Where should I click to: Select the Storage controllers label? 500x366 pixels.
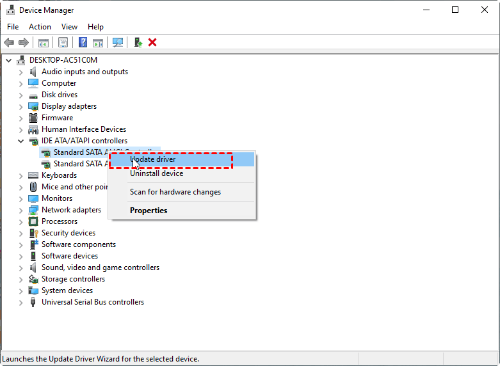(73, 279)
